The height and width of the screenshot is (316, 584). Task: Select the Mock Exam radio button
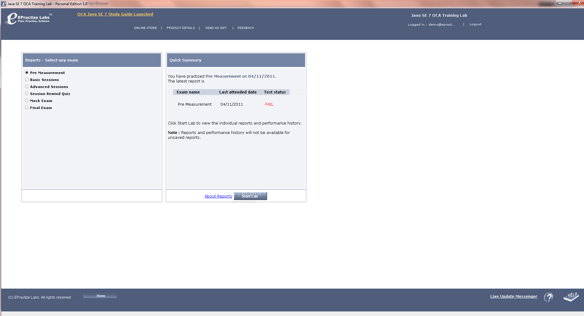point(27,100)
